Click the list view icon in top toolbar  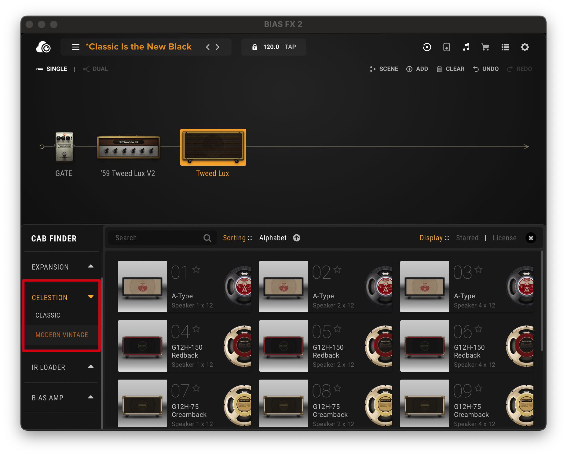click(x=505, y=47)
